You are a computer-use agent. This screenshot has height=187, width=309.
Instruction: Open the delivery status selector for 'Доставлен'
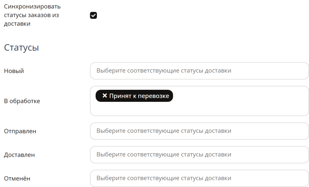(x=199, y=155)
